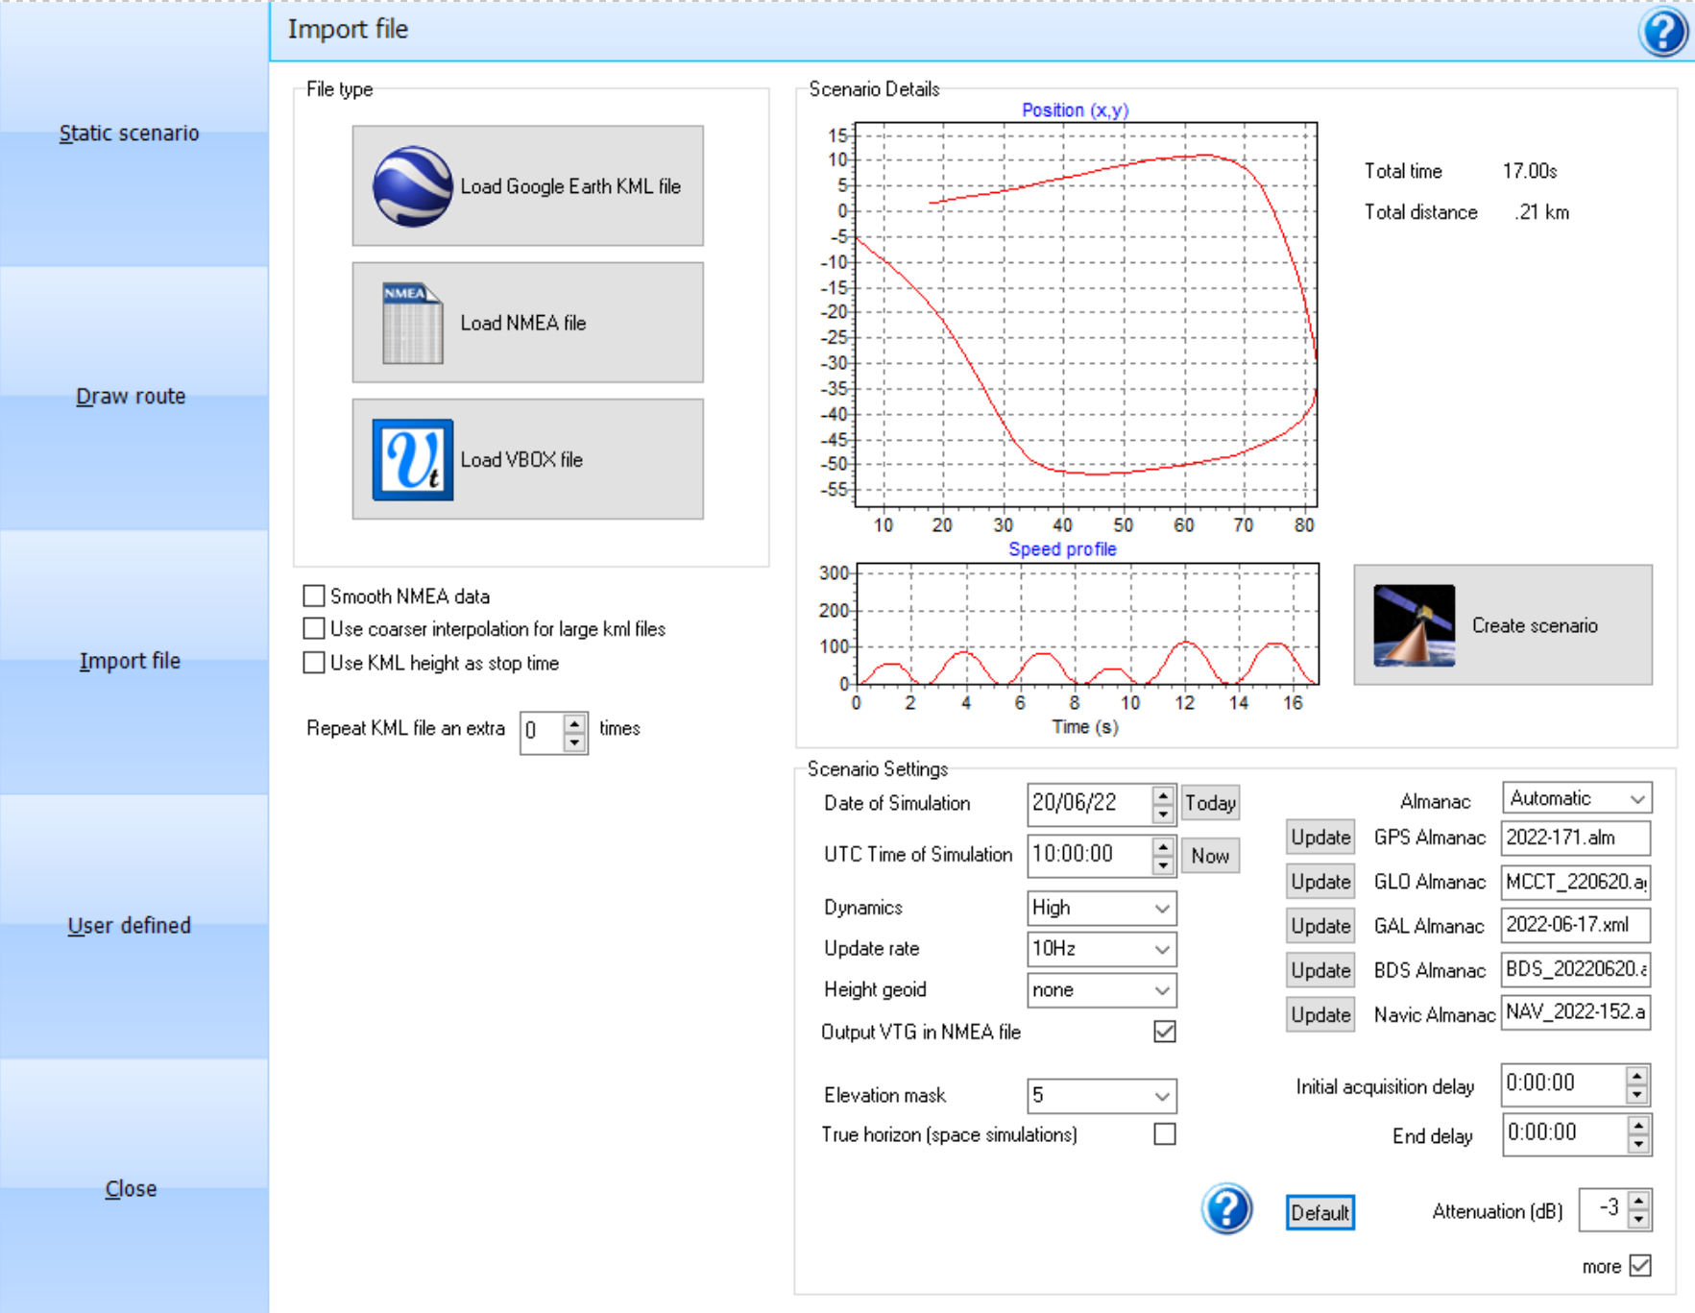Decrease End delay value
1695x1313 pixels.
click(x=1637, y=1144)
